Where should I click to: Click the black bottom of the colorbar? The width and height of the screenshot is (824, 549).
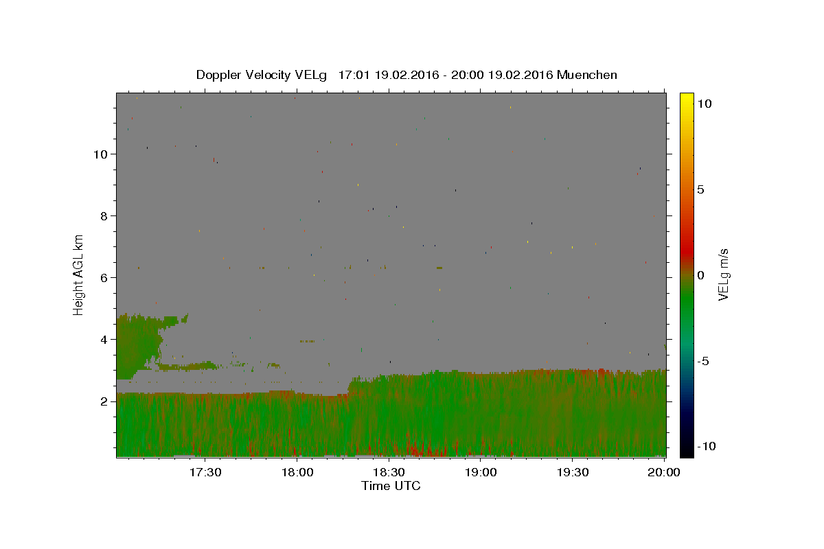[687, 451]
